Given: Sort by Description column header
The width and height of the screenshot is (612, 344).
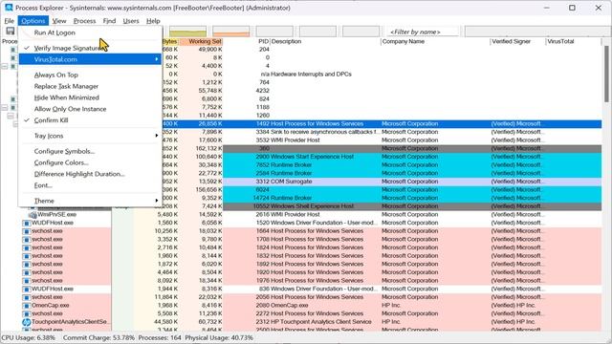Looking at the screenshot, I should tap(325, 41).
